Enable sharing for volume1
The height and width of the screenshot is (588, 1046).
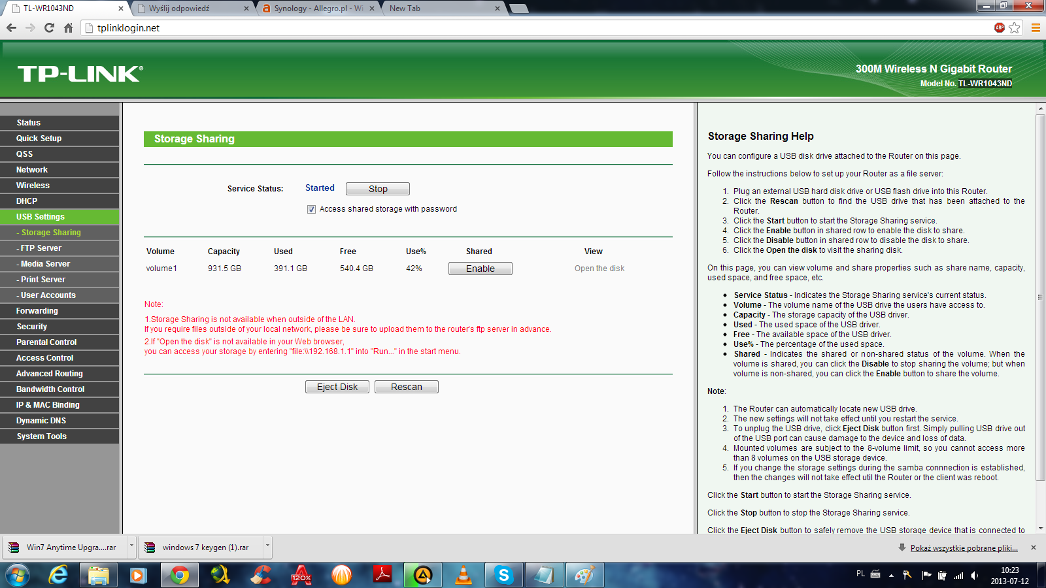tap(480, 269)
